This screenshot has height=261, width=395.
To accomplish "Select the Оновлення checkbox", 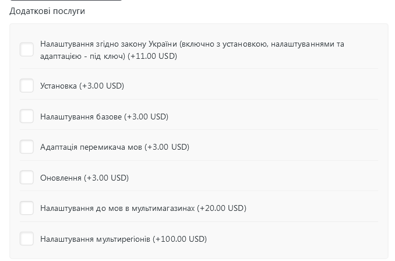I will 27,178.
